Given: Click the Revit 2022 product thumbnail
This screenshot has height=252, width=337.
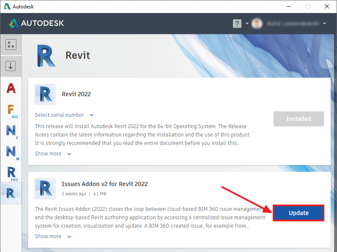Looking at the screenshot, I should 45,94.
